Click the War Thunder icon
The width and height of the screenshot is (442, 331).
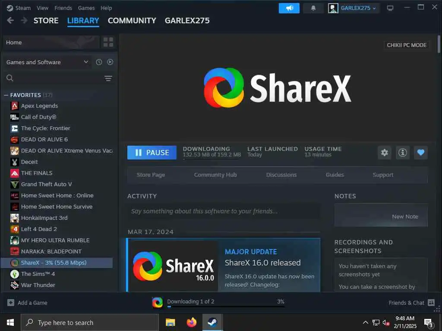14,285
